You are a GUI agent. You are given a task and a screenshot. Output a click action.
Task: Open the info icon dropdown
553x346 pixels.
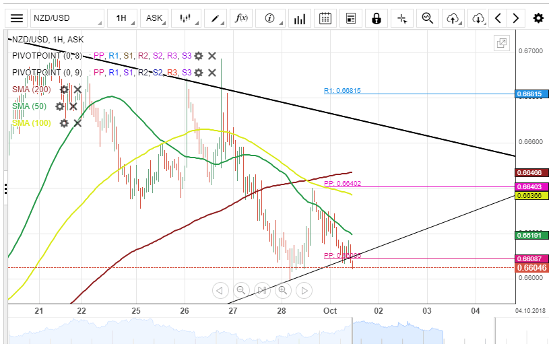[270, 18]
